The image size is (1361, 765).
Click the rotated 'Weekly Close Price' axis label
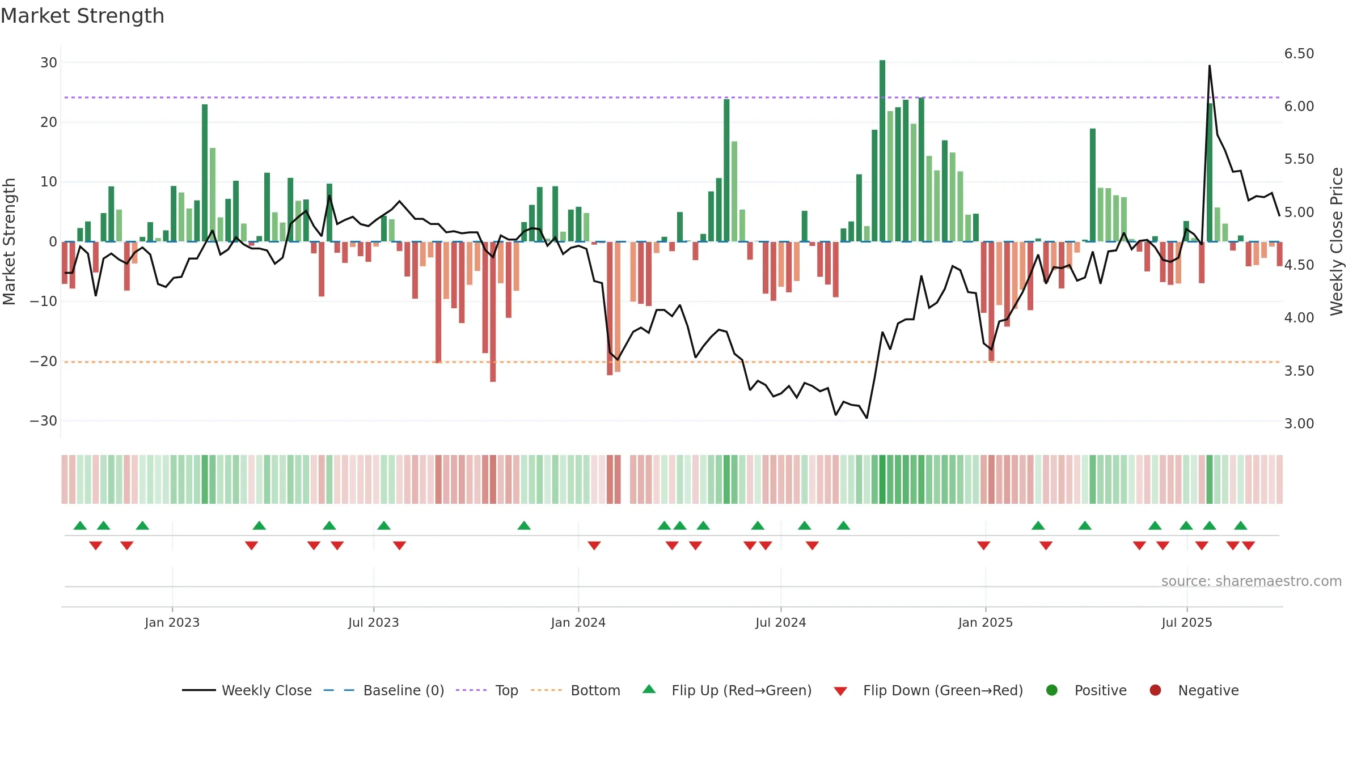1337,241
